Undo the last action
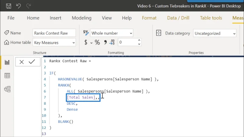This screenshot has width=244, height=137. click(18, 6)
